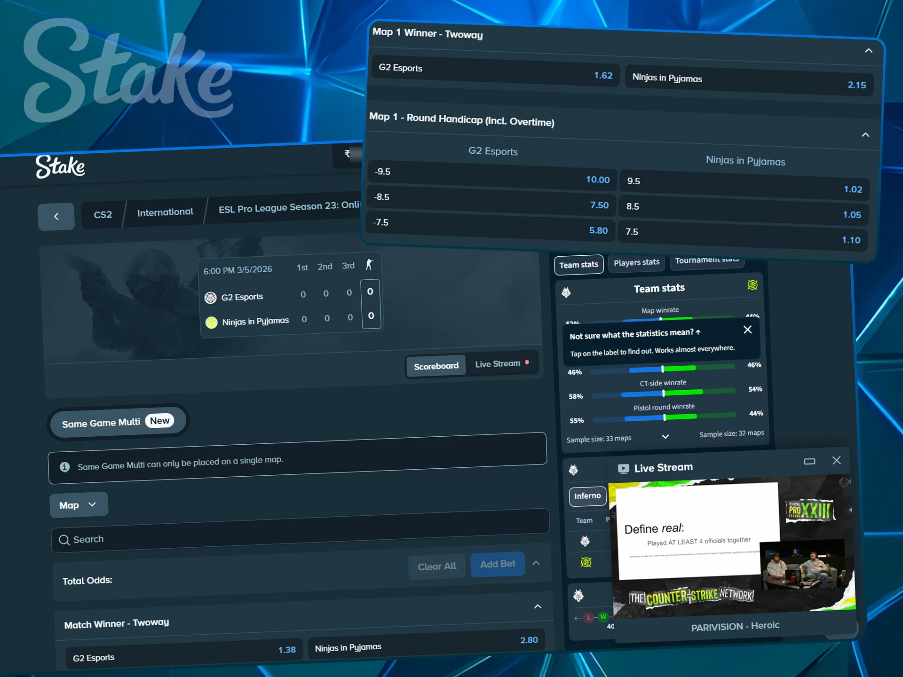The height and width of the screenshot is (677, 903).
Task: Click the G2 logo above the Inferno tab
Action: (x=573, y=470)
